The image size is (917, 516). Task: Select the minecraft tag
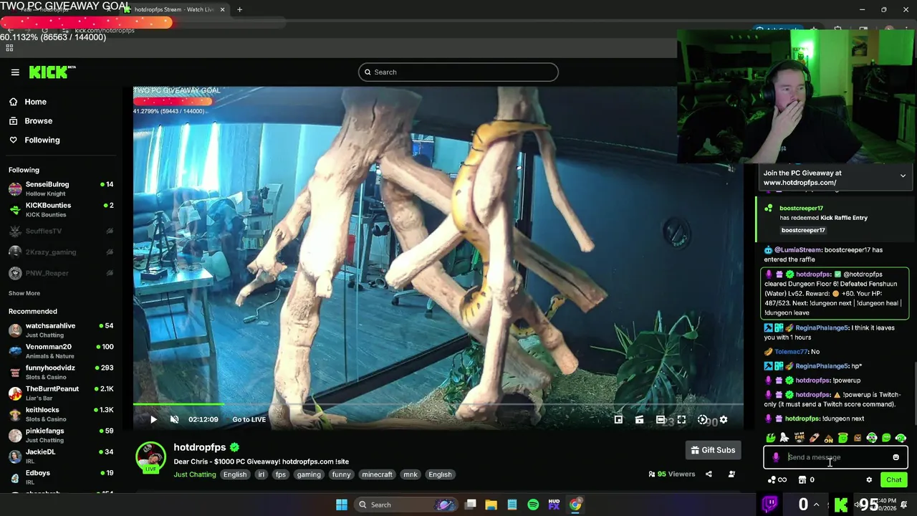click(x=377, y=474)
